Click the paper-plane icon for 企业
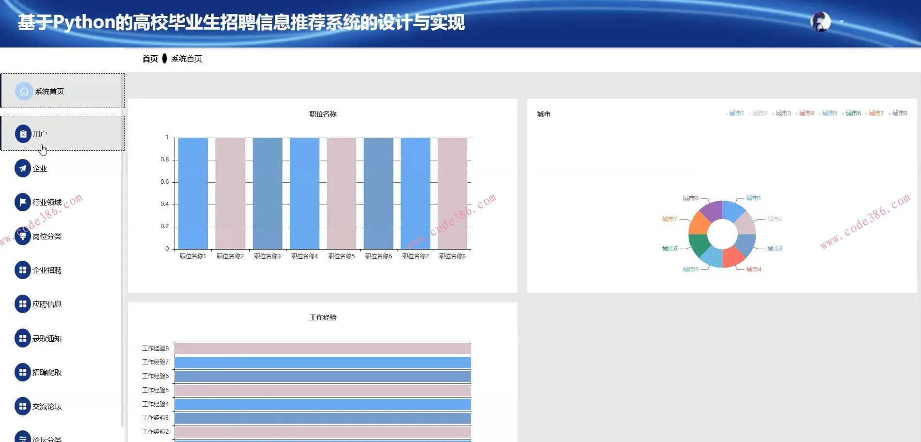921x442 pixels. pyautogui.click(x=23, y=168)
